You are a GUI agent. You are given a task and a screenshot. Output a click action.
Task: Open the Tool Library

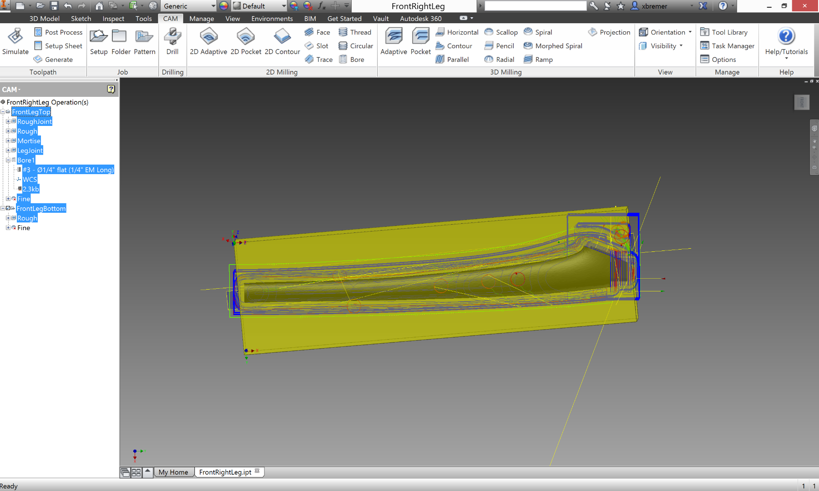pyautogui.click(x=724, y=32)
